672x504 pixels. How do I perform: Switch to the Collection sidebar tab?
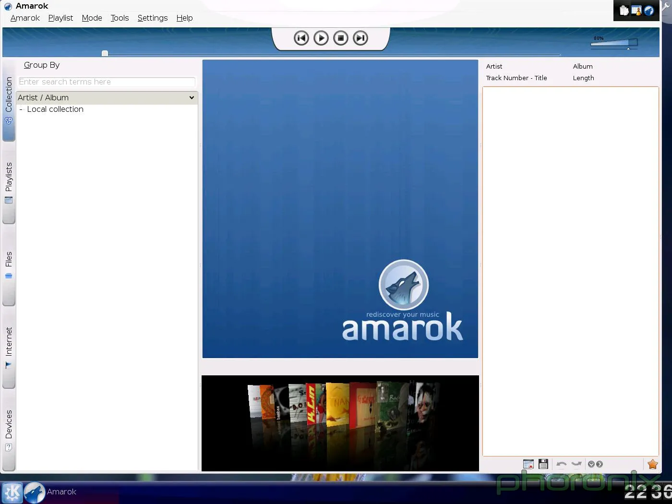(x=9, y=101)
